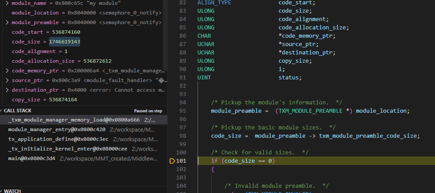Viewport: 435px width, 193px height.
Task: Expand the destination_ptr variable chevron
Action: (x=7, y=90)
